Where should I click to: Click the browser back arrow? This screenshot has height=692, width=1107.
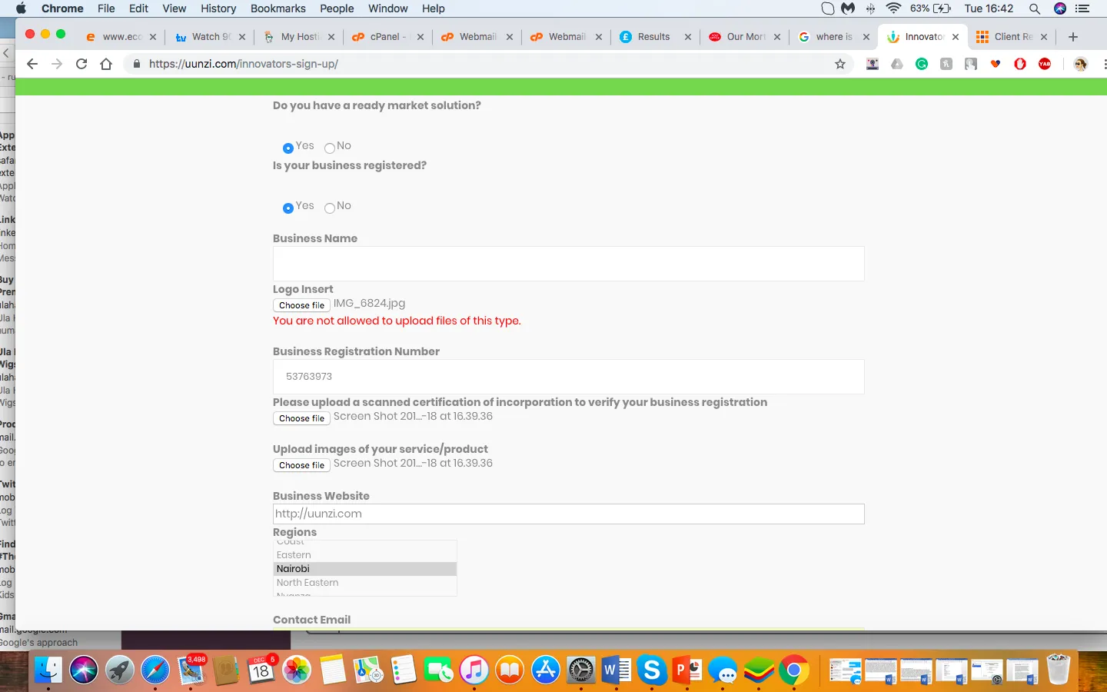click(32, 64)
